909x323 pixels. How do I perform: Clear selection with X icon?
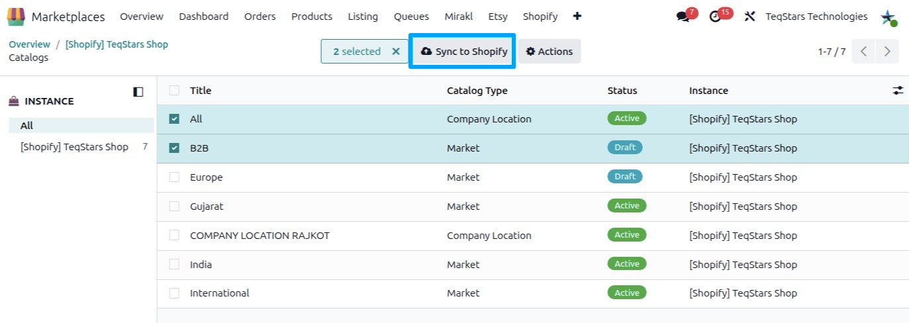[x=396, y=52]
